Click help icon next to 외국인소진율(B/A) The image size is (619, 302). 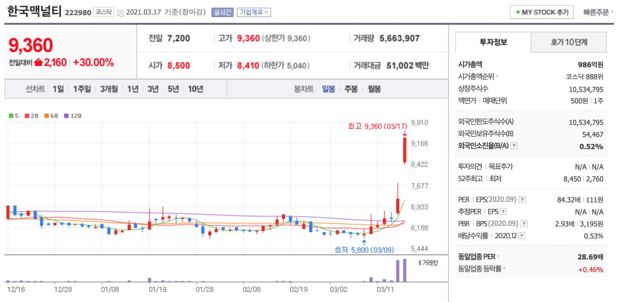[514, 146]
